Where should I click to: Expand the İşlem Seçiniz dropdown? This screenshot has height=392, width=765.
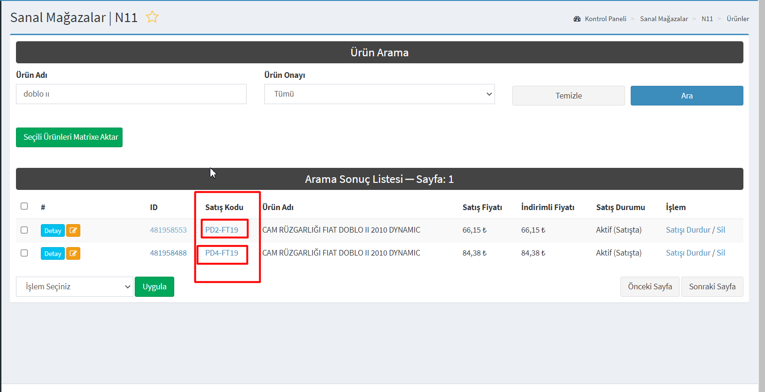[x=75, y=287]
